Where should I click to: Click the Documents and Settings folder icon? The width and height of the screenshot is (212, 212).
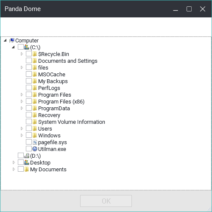[x=35, y=61]
